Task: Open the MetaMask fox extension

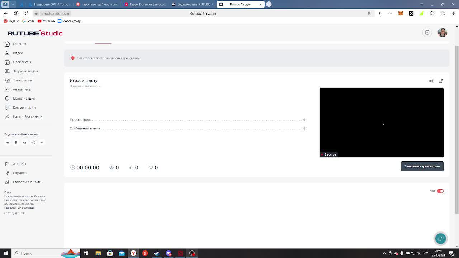Action: [x=401, y=13]
